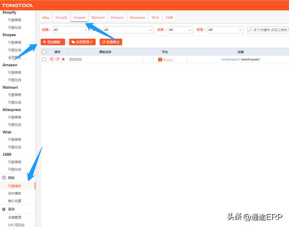289x227 pixels.
Task: Open 刊登草稿 under Wish
Action: (x=14, y=140)
